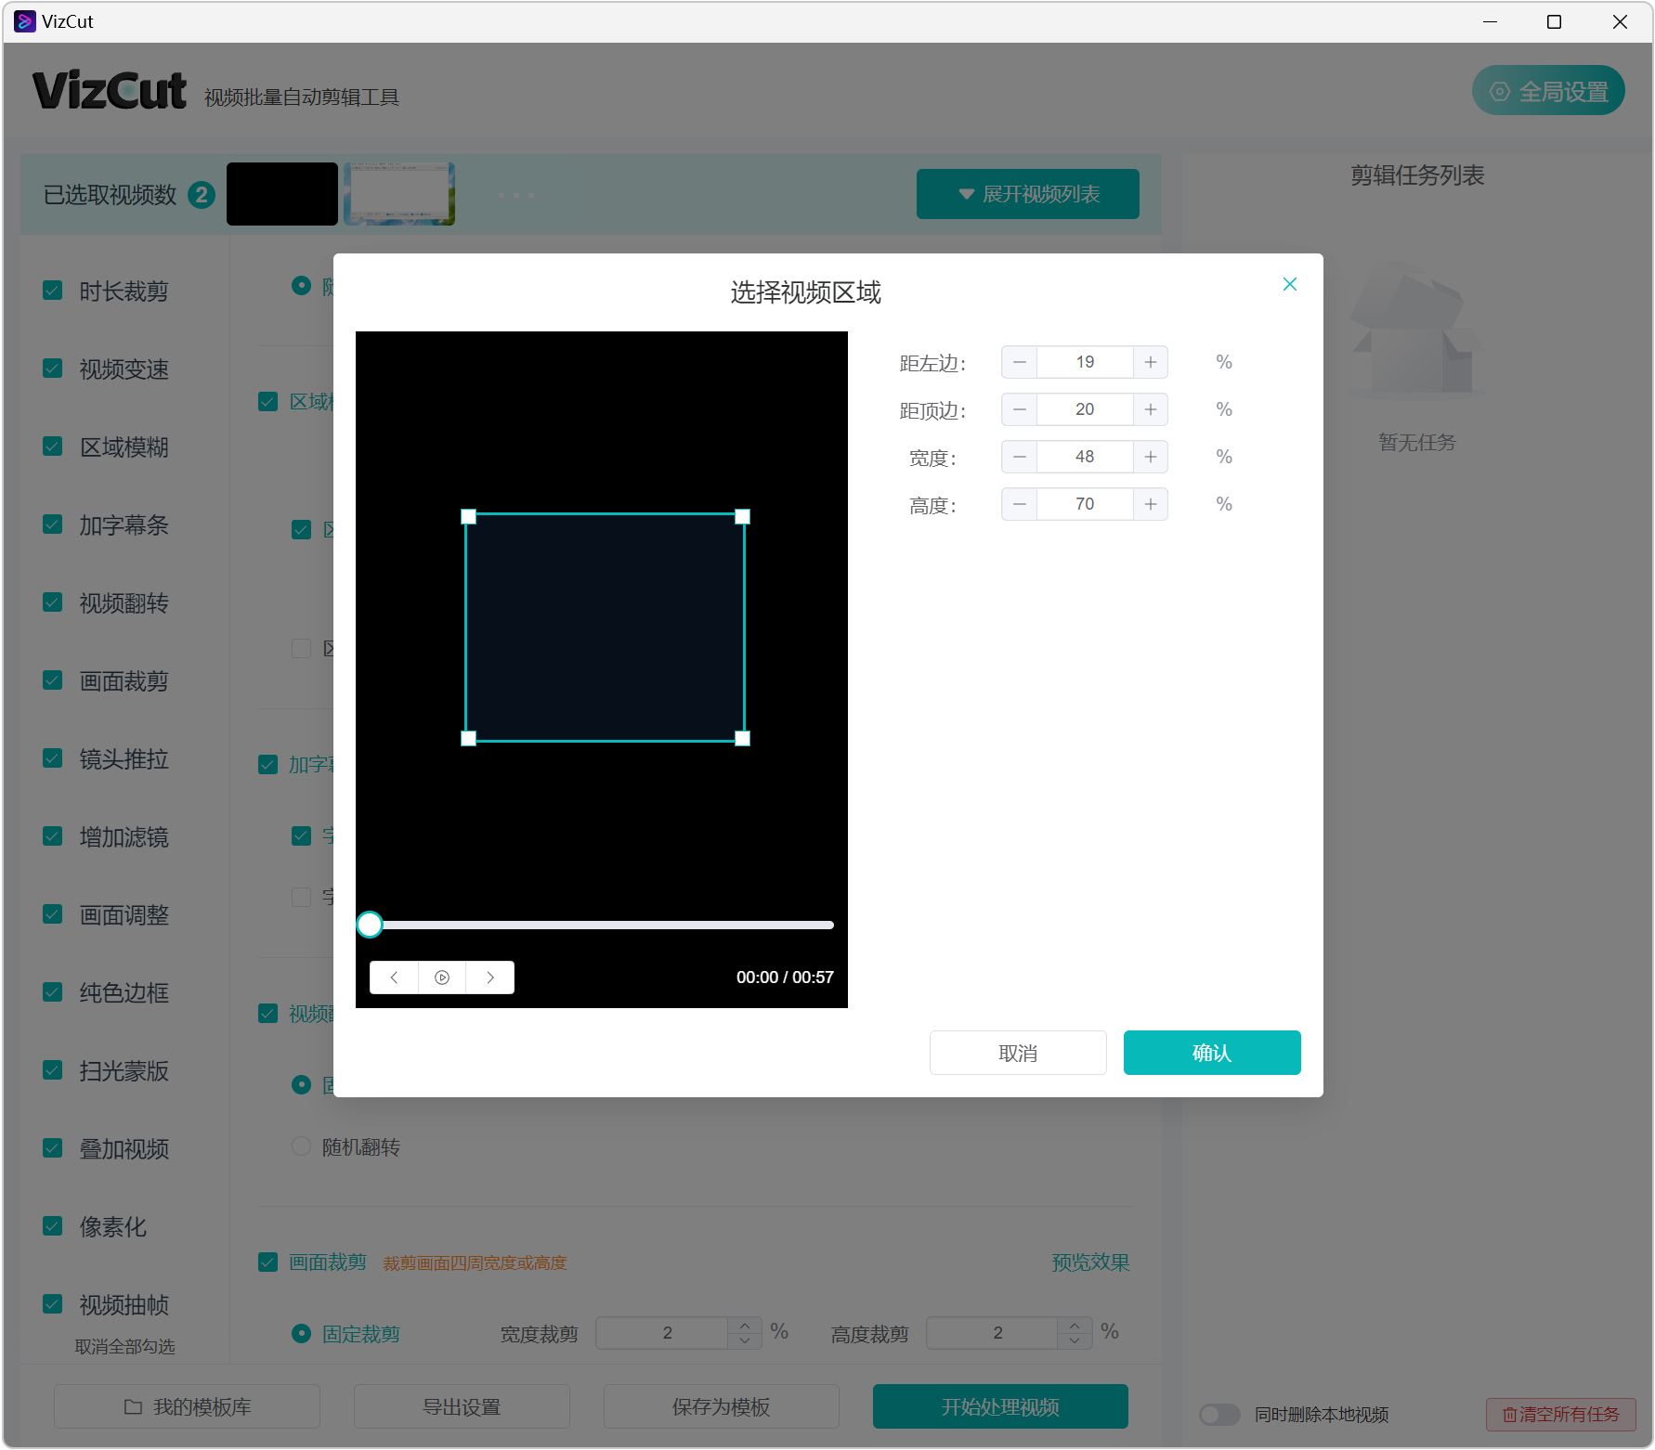This screenshot has width=1655, height=1450.
Task: Toggle the 扫光蒙版 checkbox
Action: coord(53,1070)
